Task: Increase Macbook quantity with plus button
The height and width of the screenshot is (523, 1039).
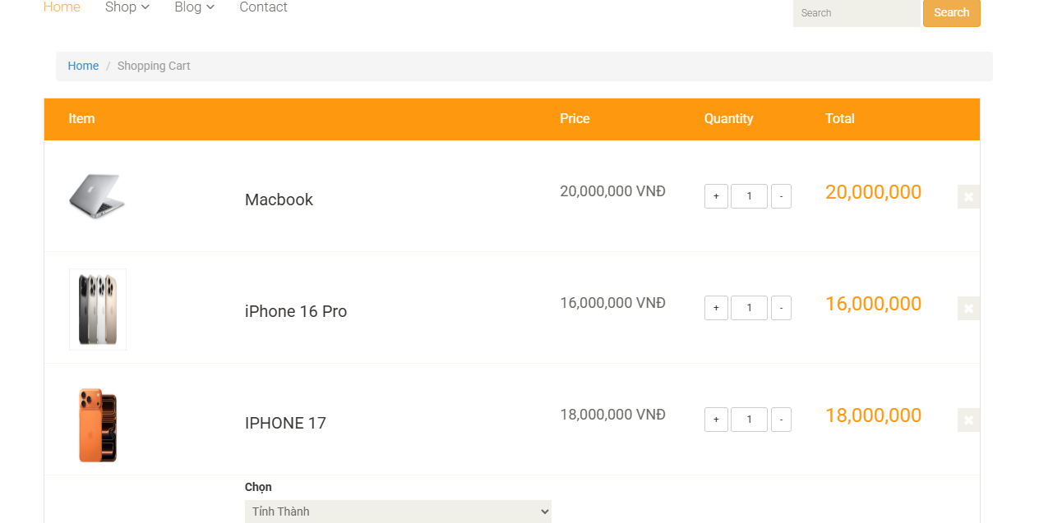Action: tap(716, 196)
